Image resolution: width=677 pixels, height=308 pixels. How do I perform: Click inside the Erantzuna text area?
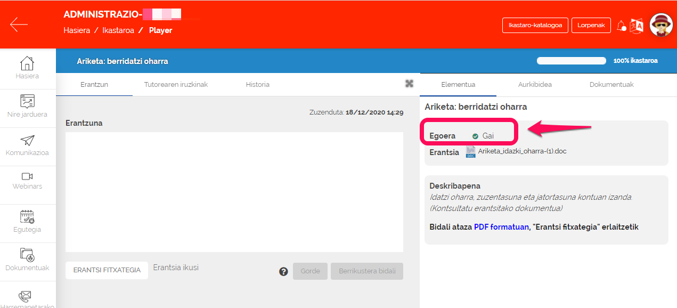(234, 192)
